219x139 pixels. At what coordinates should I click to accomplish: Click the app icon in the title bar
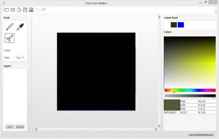click(4, 3)
